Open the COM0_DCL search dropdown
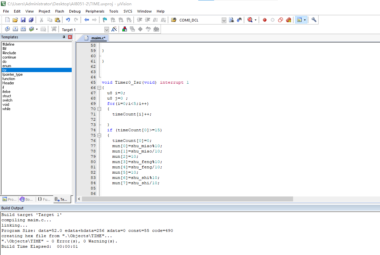This screenshot has height=255, width=380. coord(224,20)
